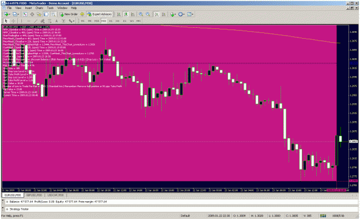Screen dimensions: 360x219
Task: Toggle the Data Window icon
Action: (x=32, y=14)
